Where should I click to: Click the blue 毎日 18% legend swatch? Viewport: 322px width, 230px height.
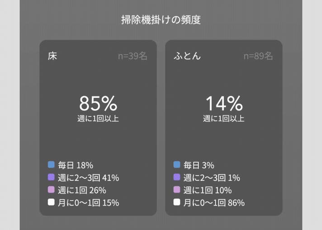point(51,165)
